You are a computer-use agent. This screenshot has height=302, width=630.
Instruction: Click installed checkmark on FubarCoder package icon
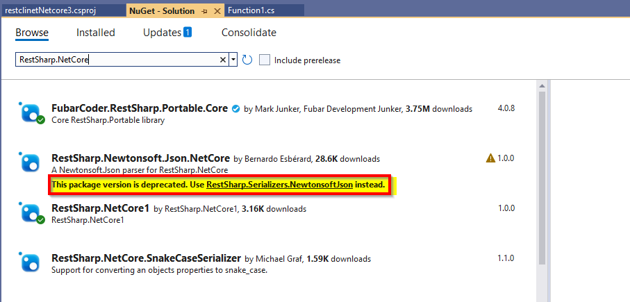(40, 120)
